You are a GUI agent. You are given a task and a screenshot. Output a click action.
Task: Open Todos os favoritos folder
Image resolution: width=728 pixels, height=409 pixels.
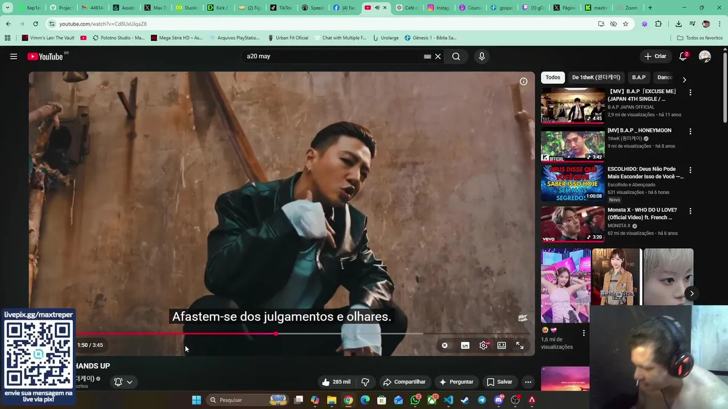700,38
